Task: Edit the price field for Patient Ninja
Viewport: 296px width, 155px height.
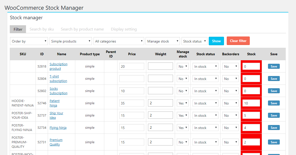Action: (132, 103)
